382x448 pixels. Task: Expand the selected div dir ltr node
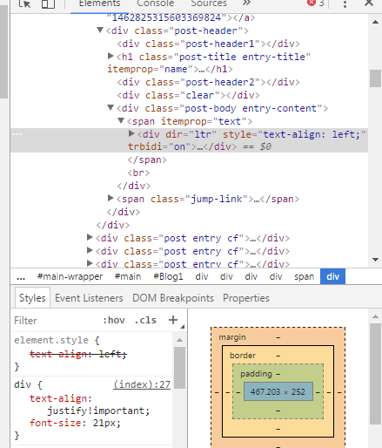point(131,133)
